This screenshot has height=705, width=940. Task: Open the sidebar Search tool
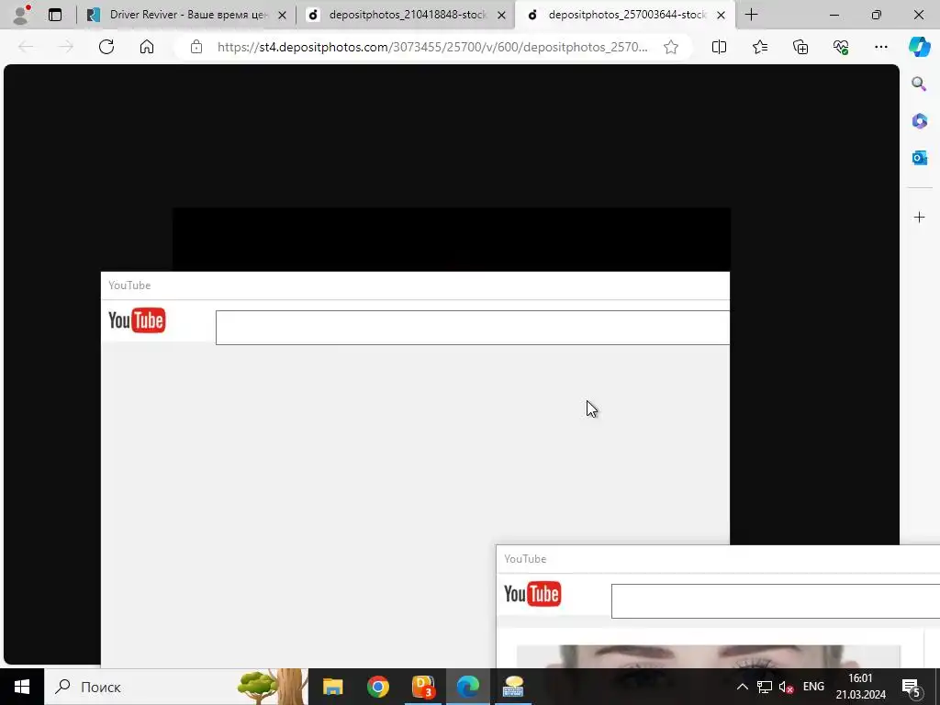click(x=919, y=84)
